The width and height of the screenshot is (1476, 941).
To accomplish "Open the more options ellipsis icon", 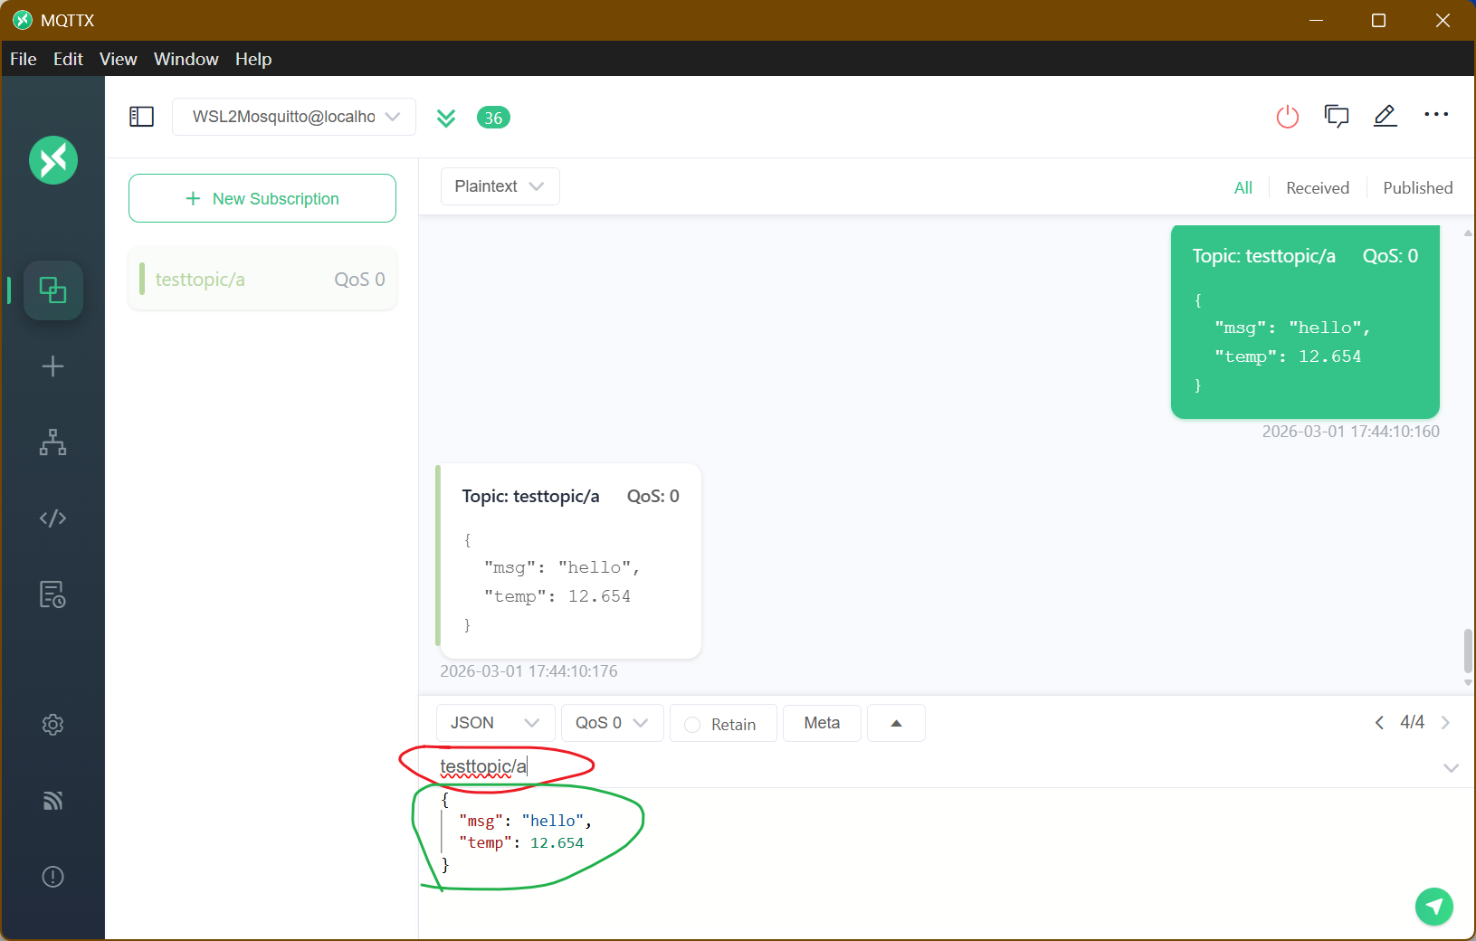I will (1435, 115).
